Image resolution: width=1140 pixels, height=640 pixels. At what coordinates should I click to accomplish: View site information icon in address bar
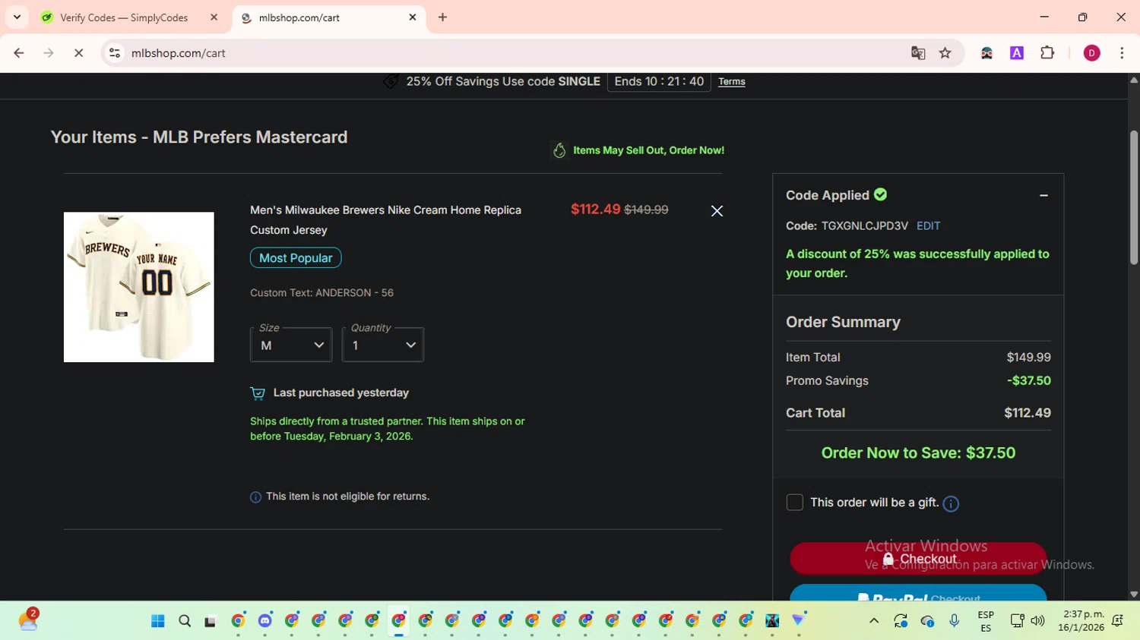[115, 53]
